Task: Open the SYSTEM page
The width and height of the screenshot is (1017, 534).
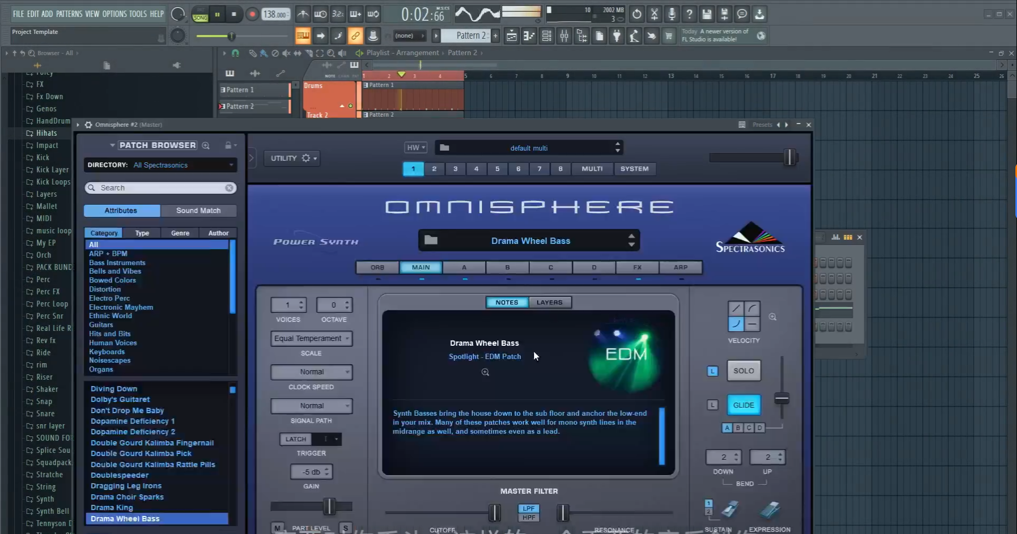Action: 635,169
